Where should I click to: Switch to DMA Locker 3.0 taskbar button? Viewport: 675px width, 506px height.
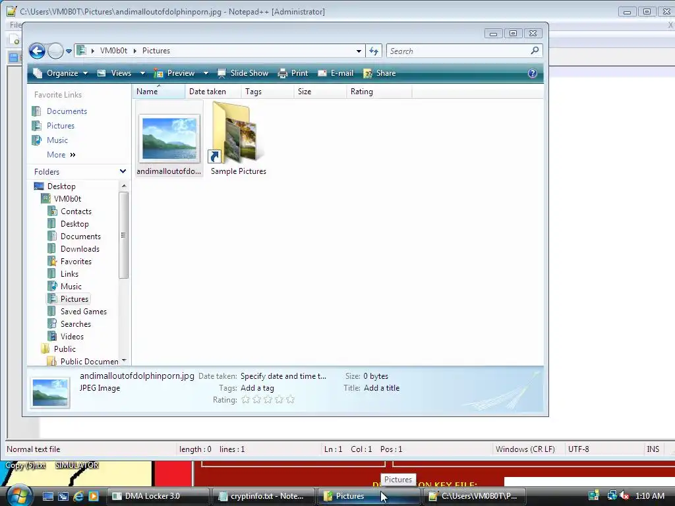tap(158, 496)
